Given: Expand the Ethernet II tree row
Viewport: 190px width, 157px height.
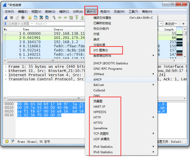Looking at the screenshot, I should (6, 71).
